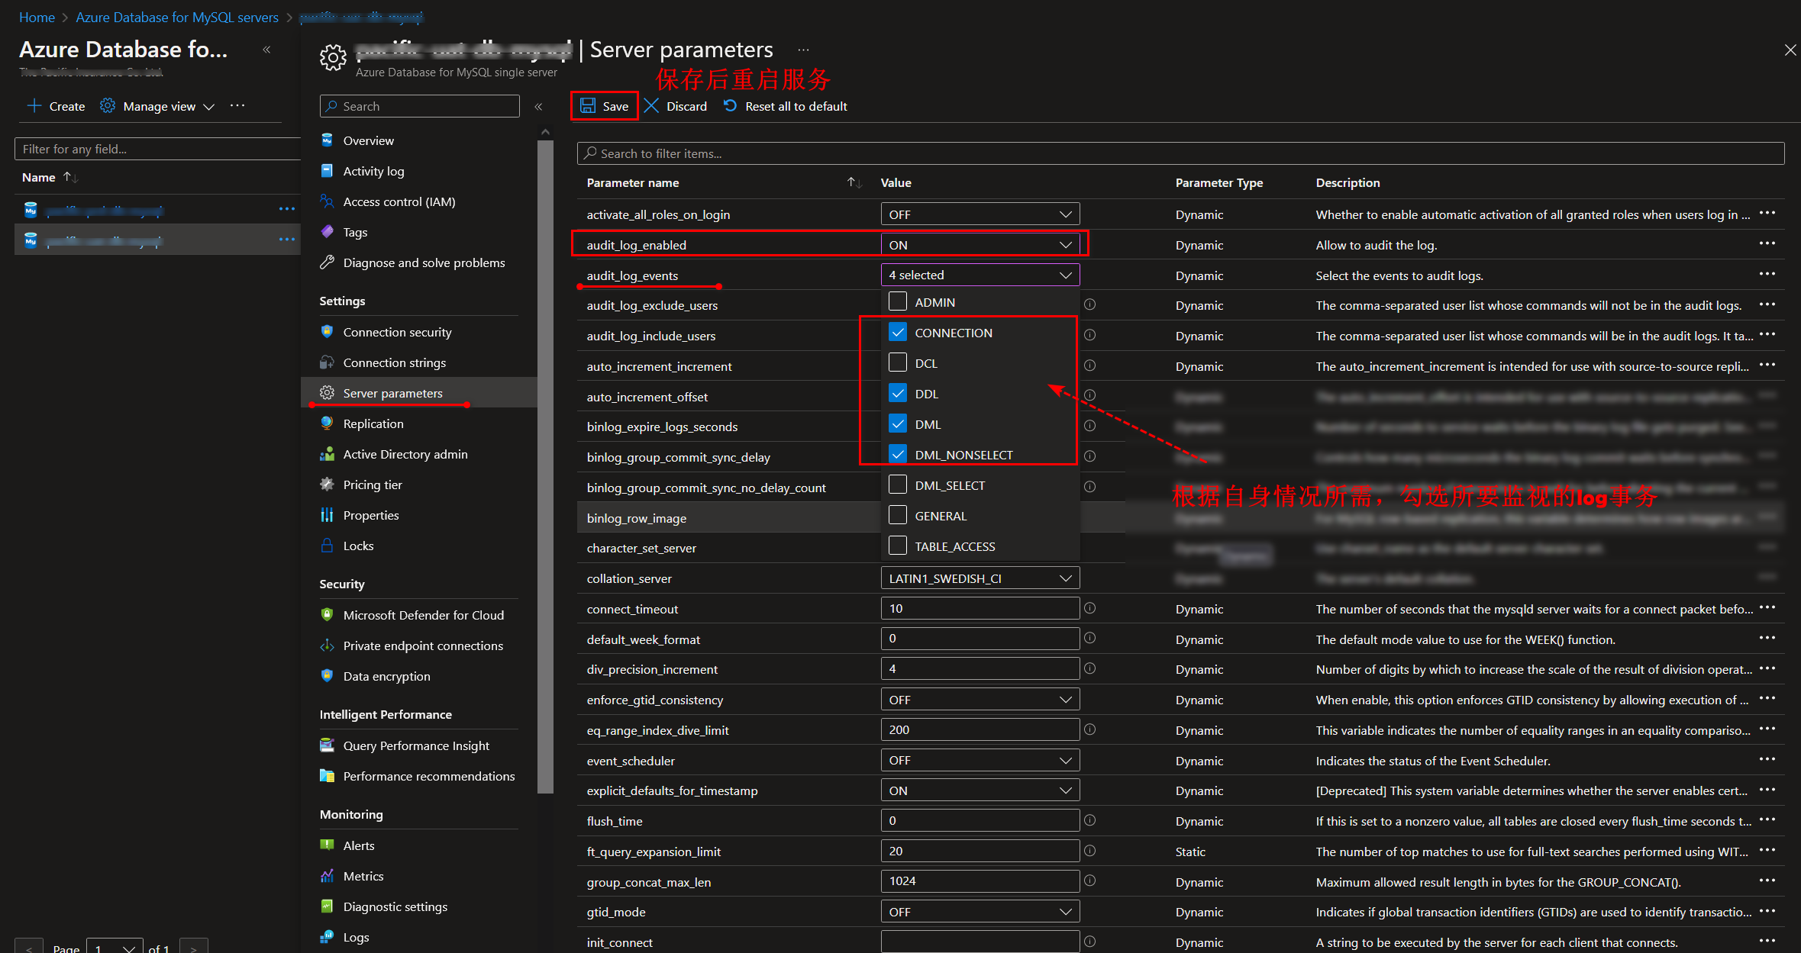1801x953 pixels.
Task: Click Azure Database for MySQL servers breadcrumb
Action: pyautogui.click(x=177, y=17)
